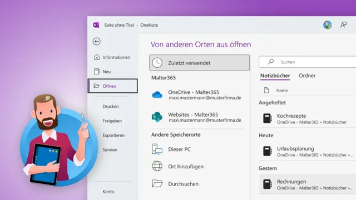
Task: Click the home icon beside Informationen
Action: [97, 57]
